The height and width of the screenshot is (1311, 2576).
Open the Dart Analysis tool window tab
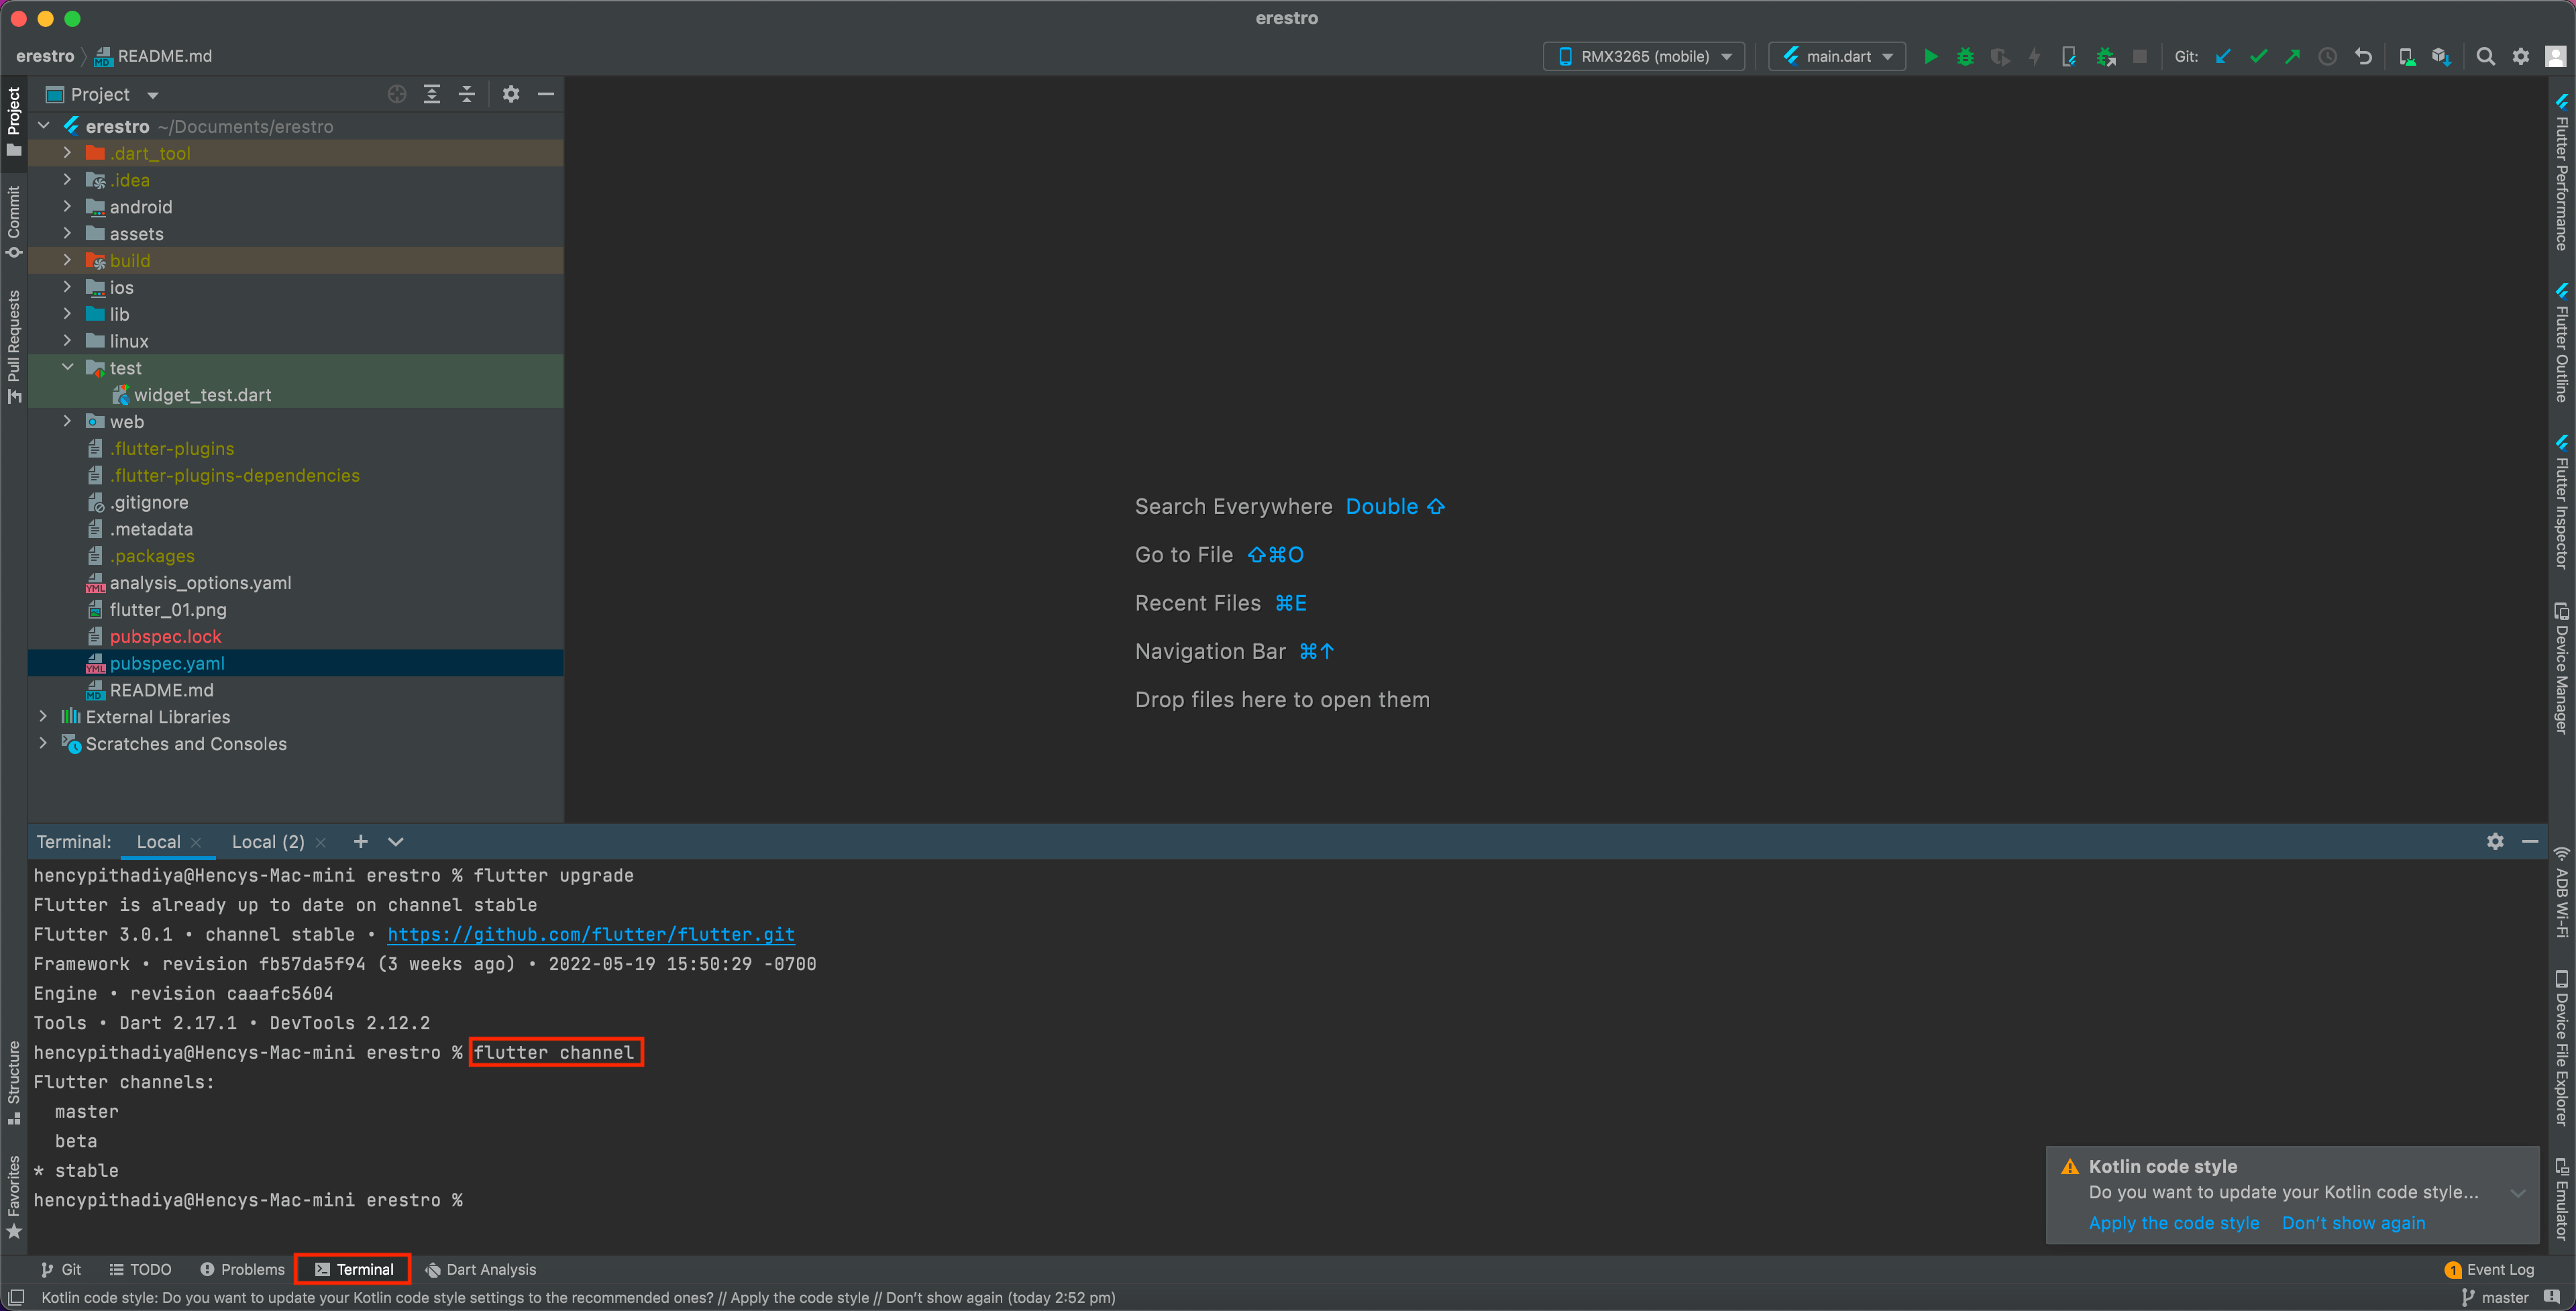[481, 1269]
